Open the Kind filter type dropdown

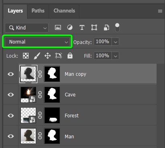(x=27, y=28)
